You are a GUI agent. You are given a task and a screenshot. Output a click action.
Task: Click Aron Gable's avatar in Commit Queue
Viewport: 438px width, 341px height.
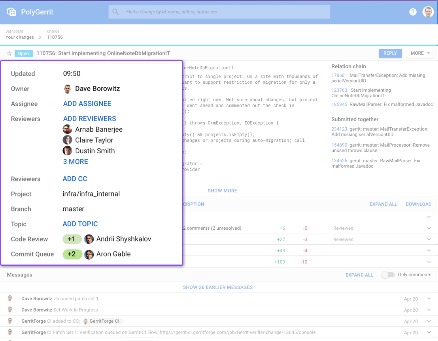point(89,254)
